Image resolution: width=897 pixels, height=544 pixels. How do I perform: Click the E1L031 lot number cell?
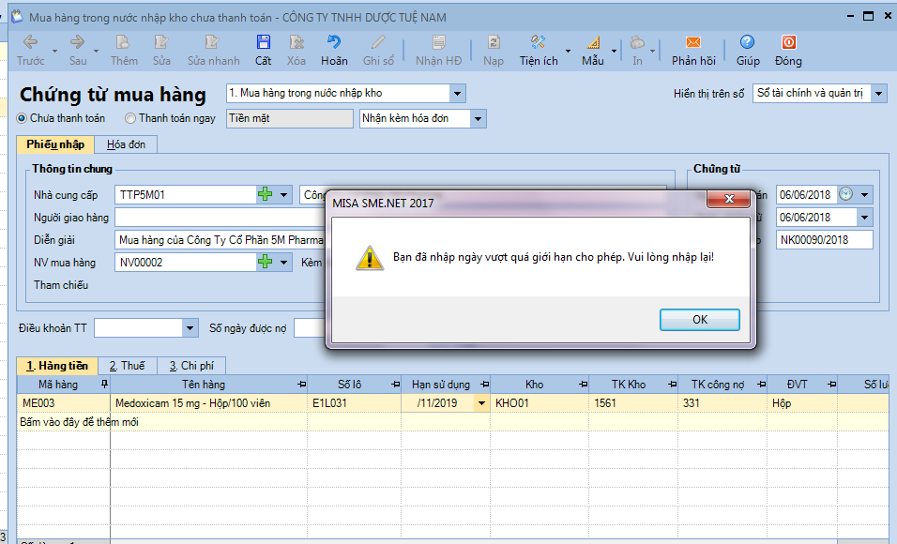click(354, 402)
